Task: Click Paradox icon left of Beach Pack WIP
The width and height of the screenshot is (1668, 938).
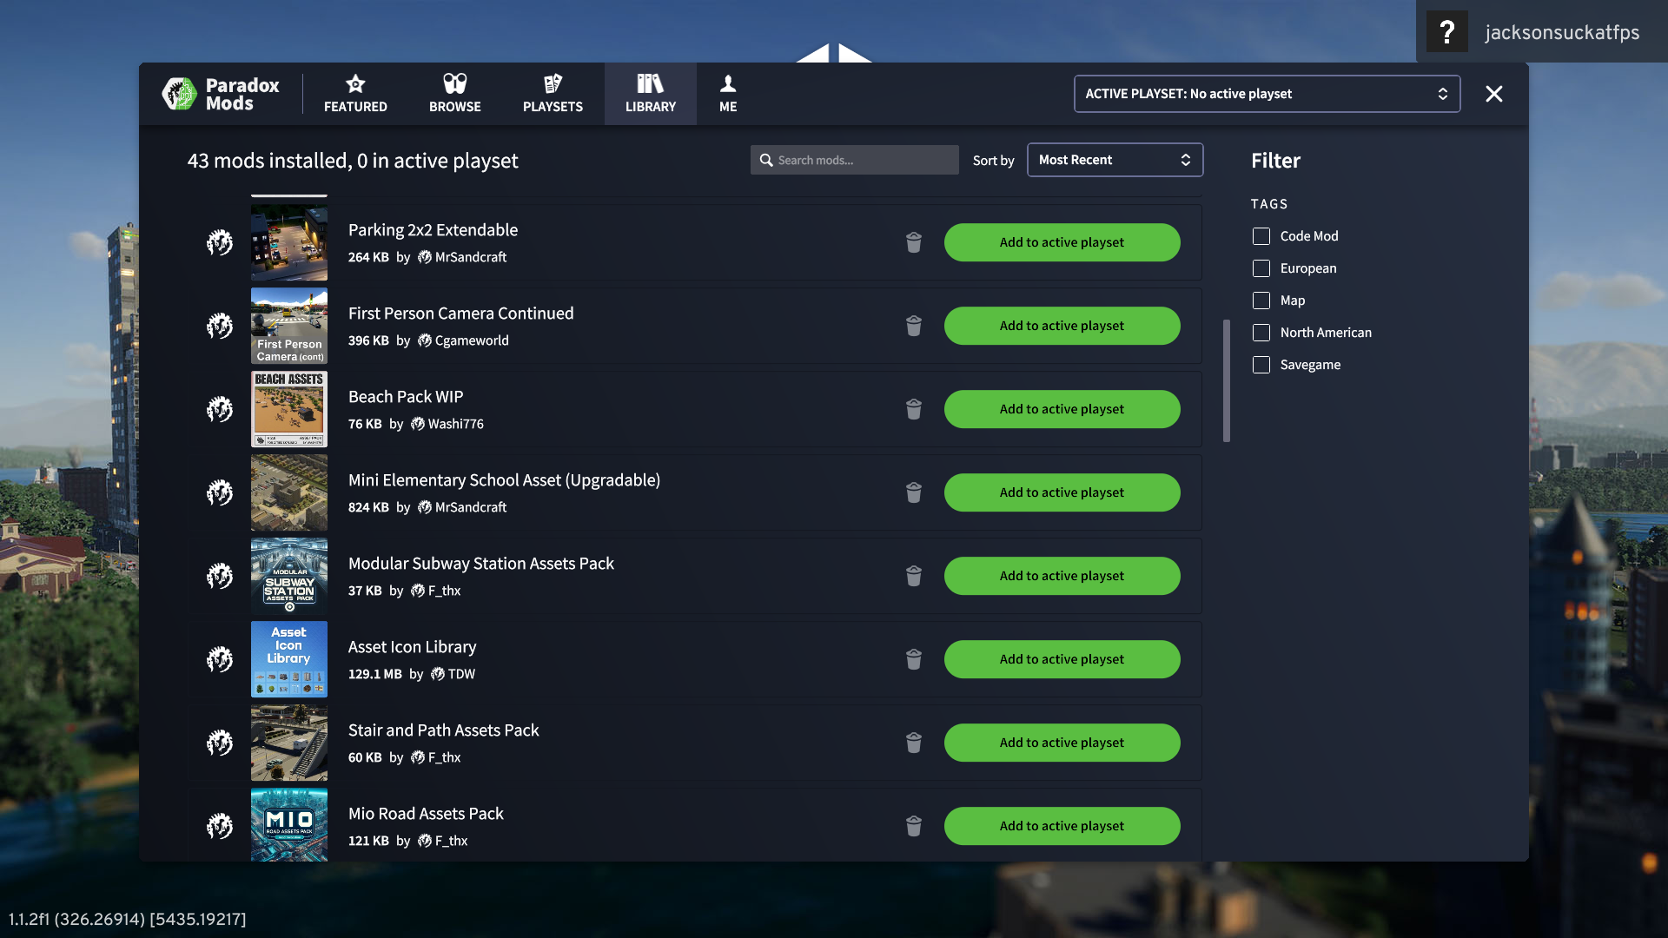Action: click(220, 409)
